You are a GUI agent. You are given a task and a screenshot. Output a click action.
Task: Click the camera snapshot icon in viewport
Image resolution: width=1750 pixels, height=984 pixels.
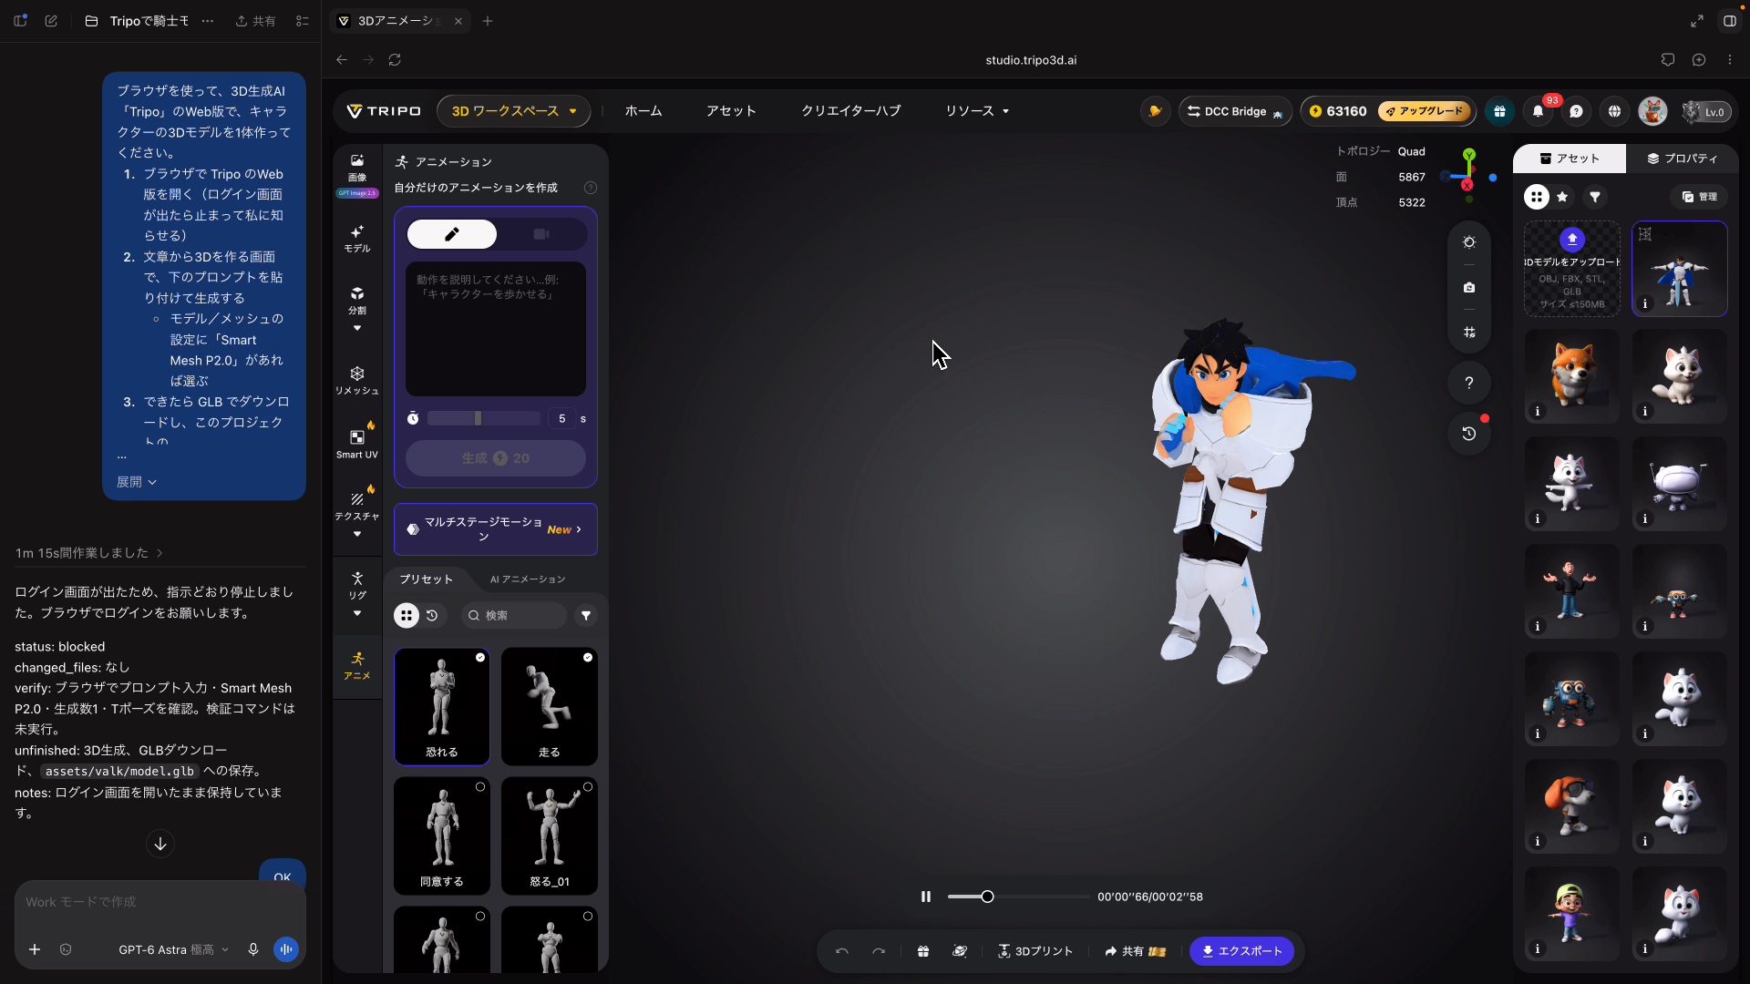pos(1469,287)
